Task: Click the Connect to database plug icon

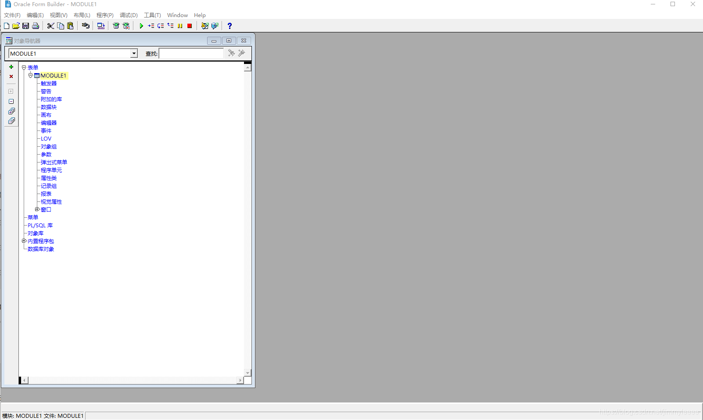Action: tap(86, 26)
